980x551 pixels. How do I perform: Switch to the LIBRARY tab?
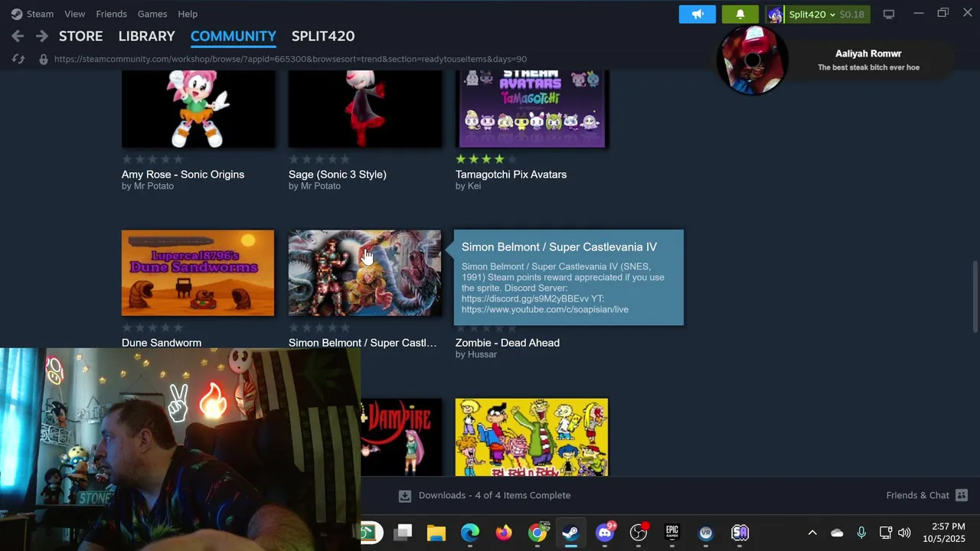147,36
